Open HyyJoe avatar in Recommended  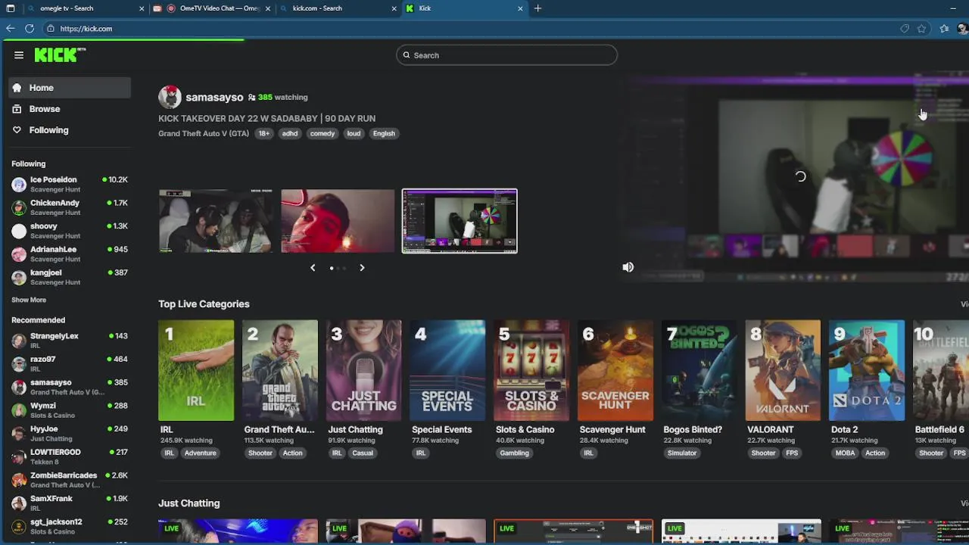pos(19,434)
